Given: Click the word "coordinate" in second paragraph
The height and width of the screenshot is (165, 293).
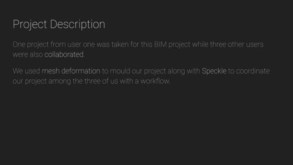Looking at the screenshot, I should click(x=253, y=71).
